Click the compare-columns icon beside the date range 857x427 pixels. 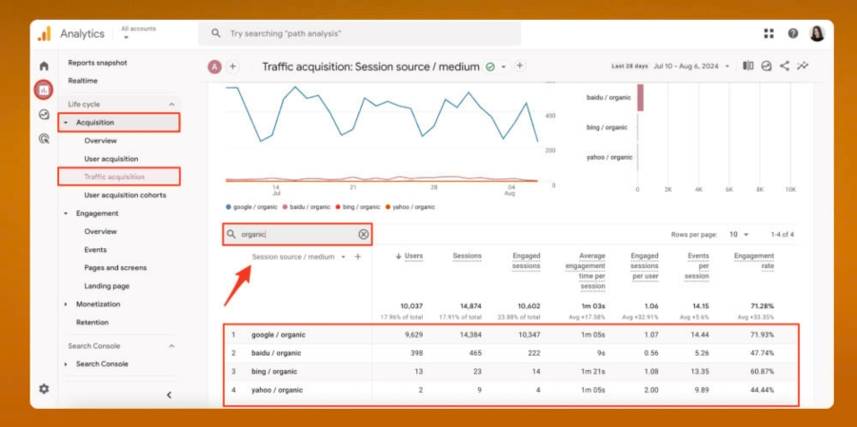[x=748, y=66]
